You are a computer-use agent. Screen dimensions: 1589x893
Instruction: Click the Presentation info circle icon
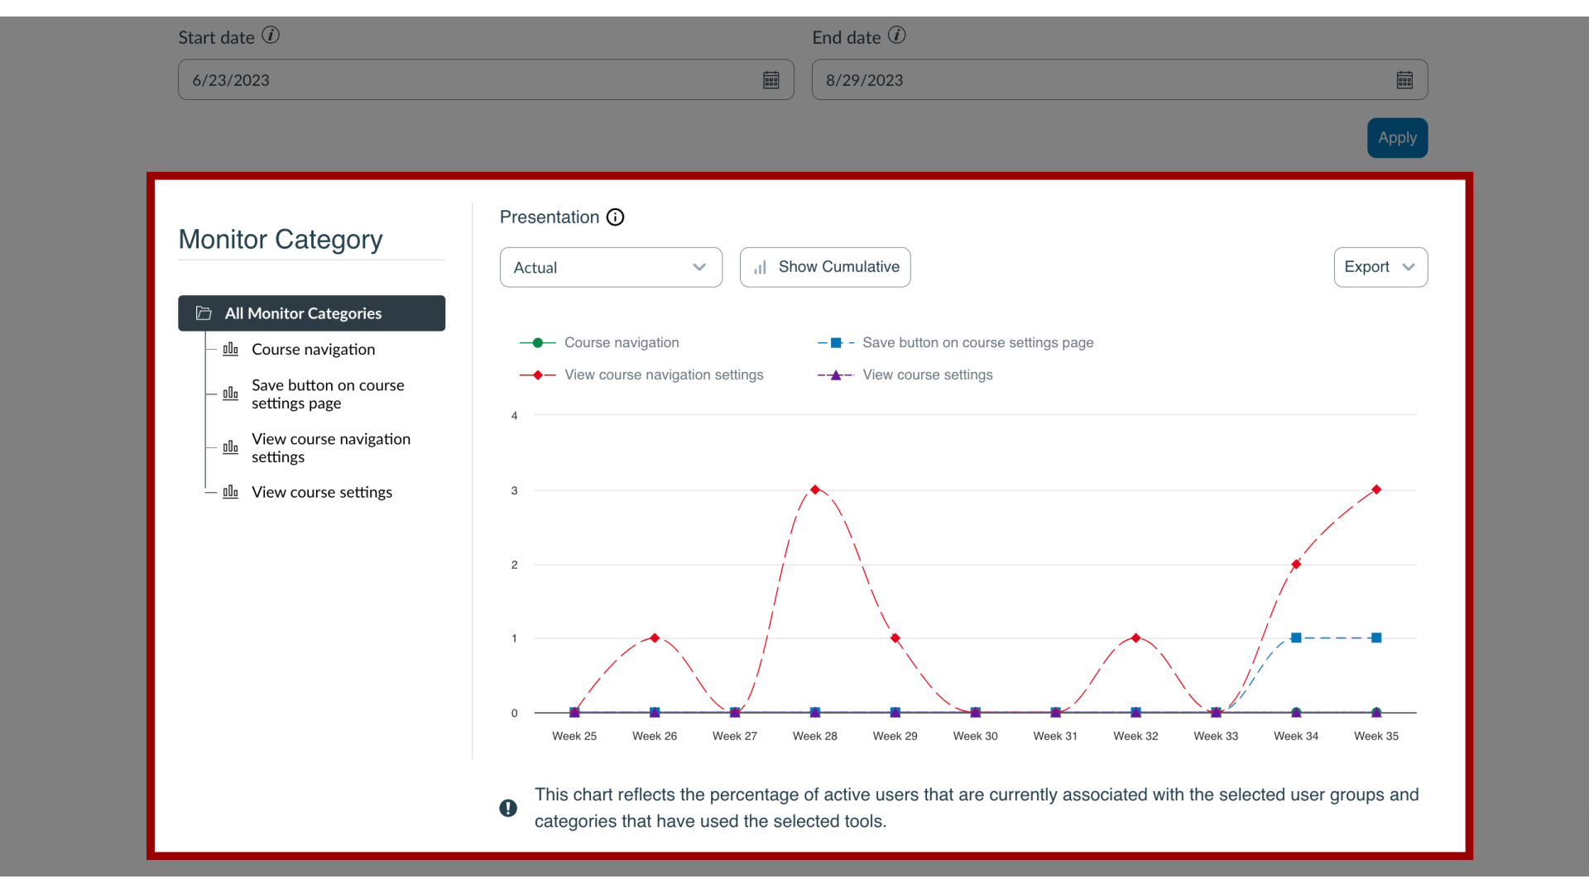click(x=614, y=216)
